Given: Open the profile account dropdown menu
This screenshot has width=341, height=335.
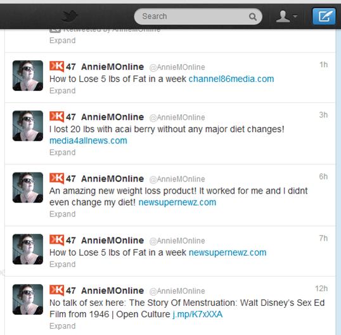Looking at the screenshot, I should [286, 16].
